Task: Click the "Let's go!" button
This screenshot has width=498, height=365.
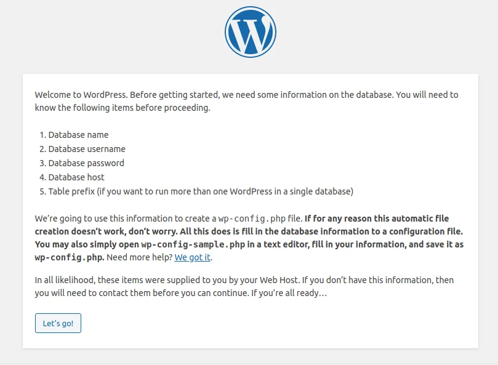Action: [58, 323]
